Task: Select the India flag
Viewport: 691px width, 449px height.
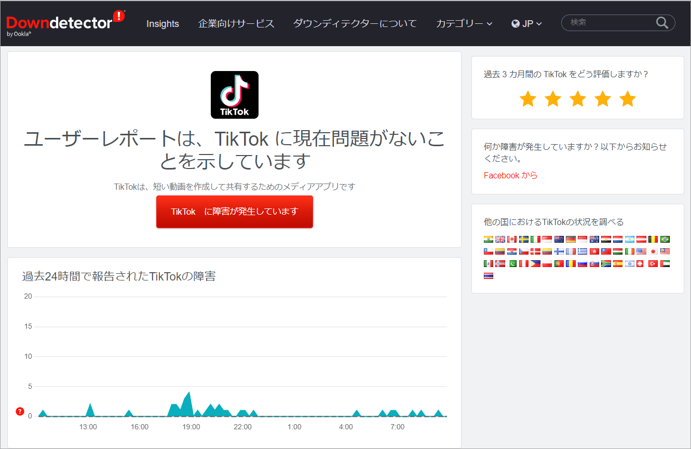Action: point(489,239)
